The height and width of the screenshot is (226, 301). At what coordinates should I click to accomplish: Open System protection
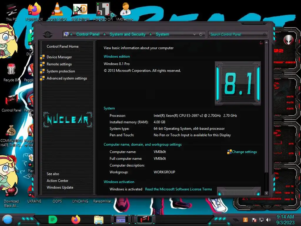tap(61, 71)
